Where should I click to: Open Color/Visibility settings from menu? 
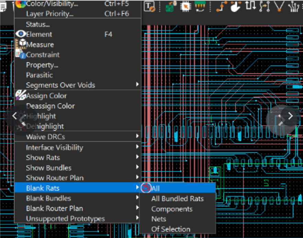[52, 4]
